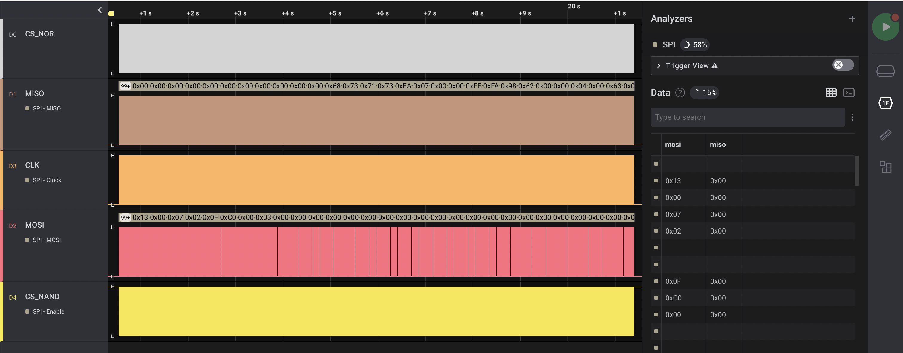
Task: Click the timeline start marker flag
Action: click(111, 14)
